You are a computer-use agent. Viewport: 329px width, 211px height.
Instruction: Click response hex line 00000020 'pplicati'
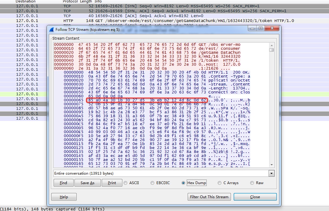(157, 80)
